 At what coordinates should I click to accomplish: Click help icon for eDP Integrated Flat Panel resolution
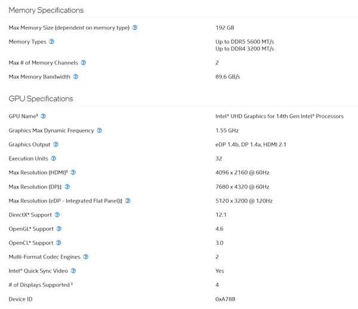(x=128, y=201)
